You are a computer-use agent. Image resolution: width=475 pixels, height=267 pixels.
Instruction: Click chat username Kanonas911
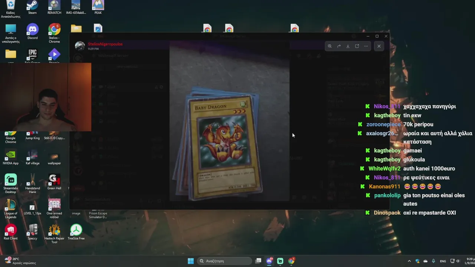[x=384, y=186]
